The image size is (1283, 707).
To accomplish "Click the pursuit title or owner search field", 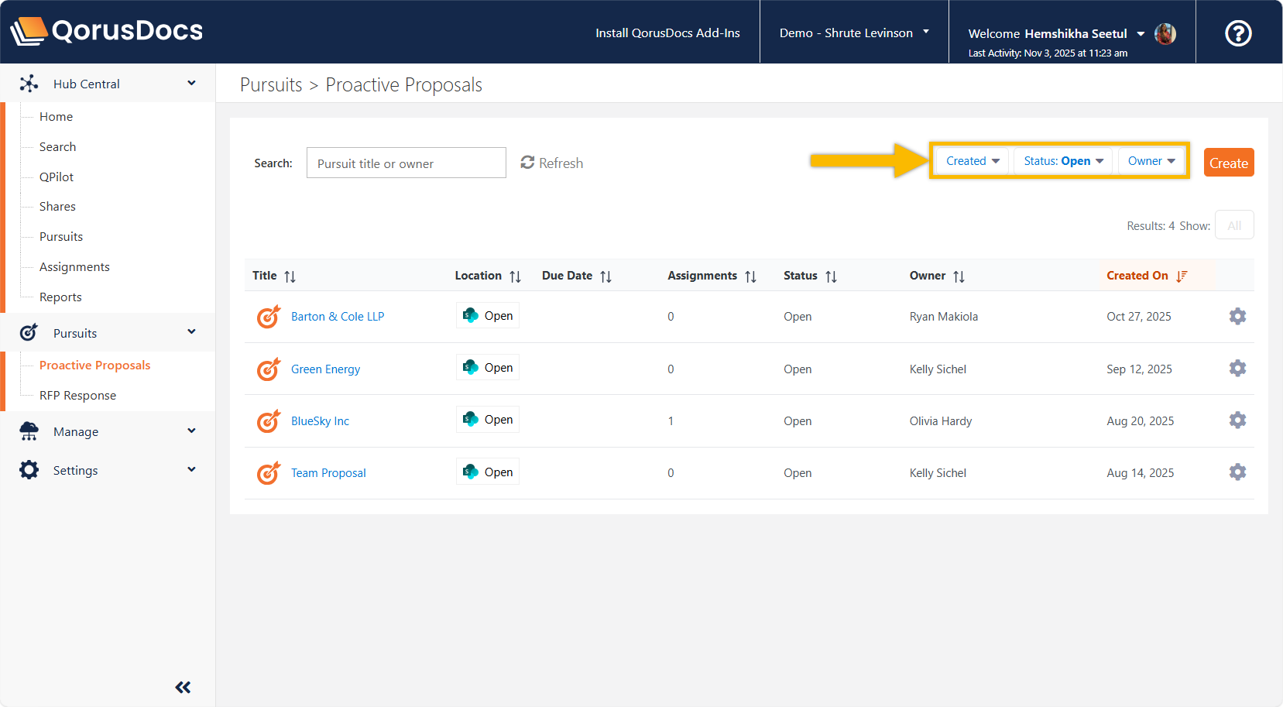I will coord(406,163).
